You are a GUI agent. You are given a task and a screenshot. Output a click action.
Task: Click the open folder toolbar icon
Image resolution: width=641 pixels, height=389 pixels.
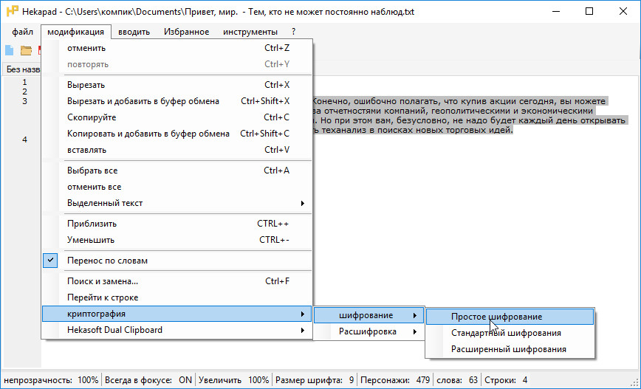pos(26,50)
